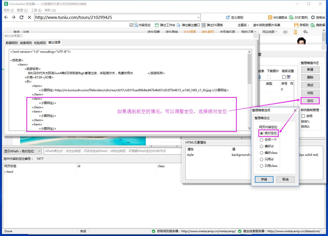The image size is (328, 236).
Task: Enable the 启用 sample copy checkbox
Action: point(303,116)
